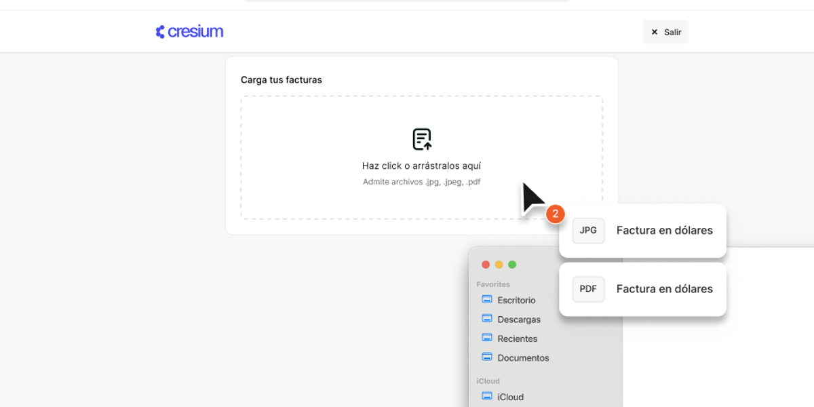
Task: Click the 'Admite archivos .jpg, .jpeg, .pdf' hint
Action: click(421, 182)
